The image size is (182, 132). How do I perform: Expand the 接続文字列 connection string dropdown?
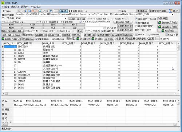click(x=173, y=15)
